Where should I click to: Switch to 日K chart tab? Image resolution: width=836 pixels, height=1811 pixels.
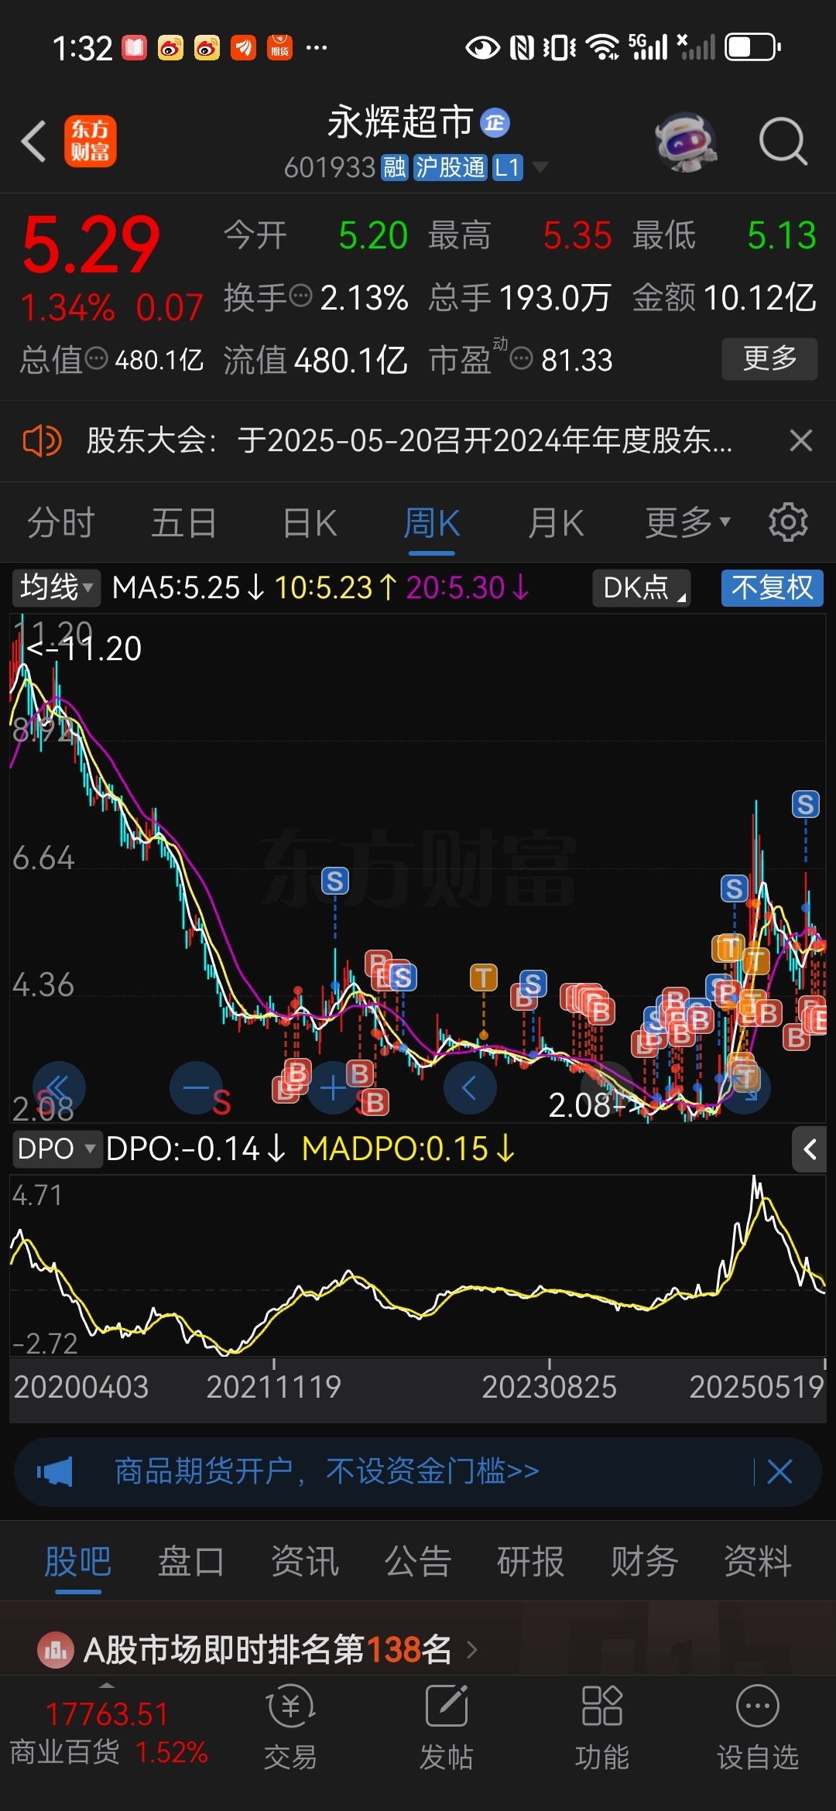(310, 523)
